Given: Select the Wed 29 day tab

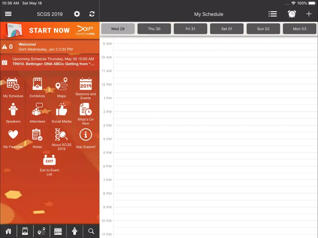Looking at the screenshot, I should (x=118, y=29).
